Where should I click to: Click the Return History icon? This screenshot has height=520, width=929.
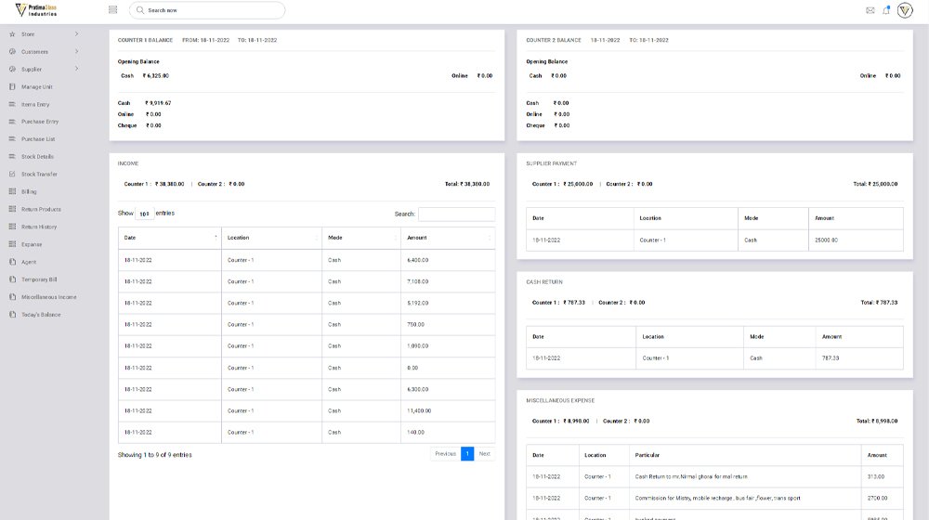click(12, 227)
